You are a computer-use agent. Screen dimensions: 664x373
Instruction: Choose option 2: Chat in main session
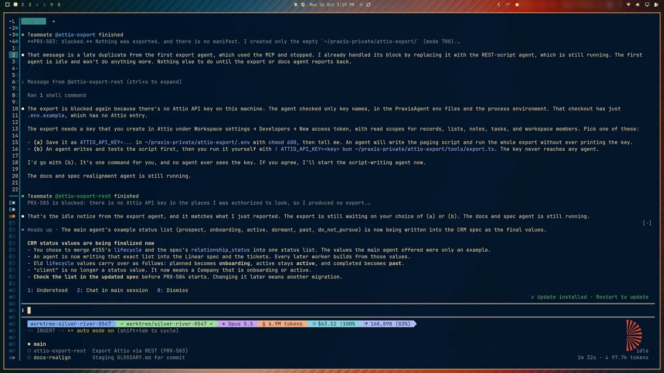pyautogui.click(x=112, y=290)
